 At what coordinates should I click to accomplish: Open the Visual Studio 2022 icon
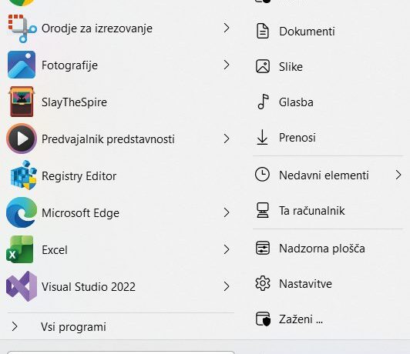coord(22,286)
